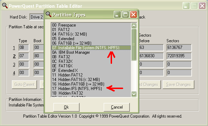This screenshot has width=208, height=126.
Task: Click Sectors field showing 72019395
Action: point(179,56)
